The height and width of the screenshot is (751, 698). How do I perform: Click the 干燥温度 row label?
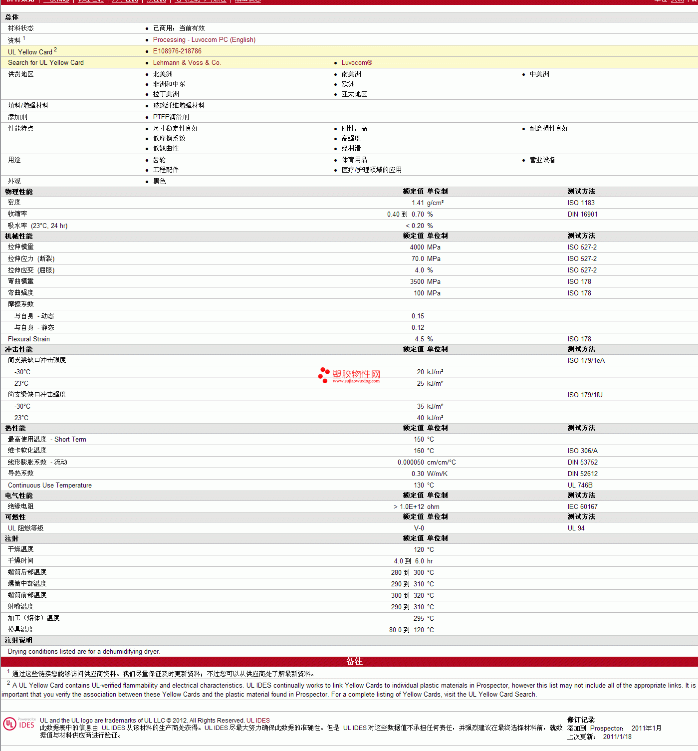tap(21, 549)
